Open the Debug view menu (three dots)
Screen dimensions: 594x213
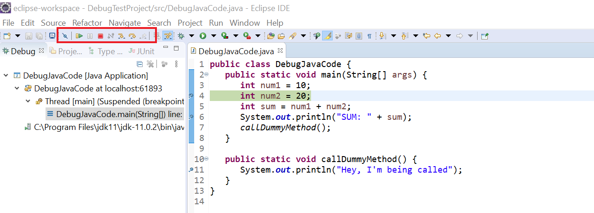click(x=176, y=64)
